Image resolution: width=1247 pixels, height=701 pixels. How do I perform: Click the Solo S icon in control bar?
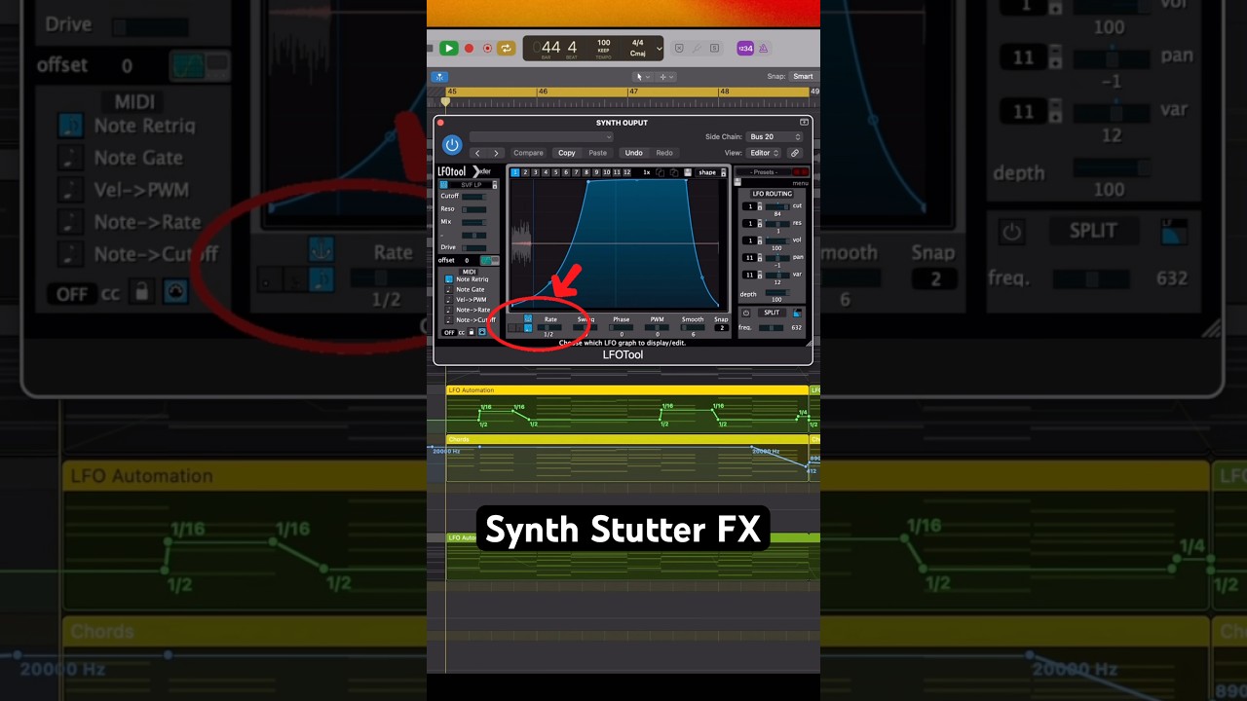(x=714, y=48)
